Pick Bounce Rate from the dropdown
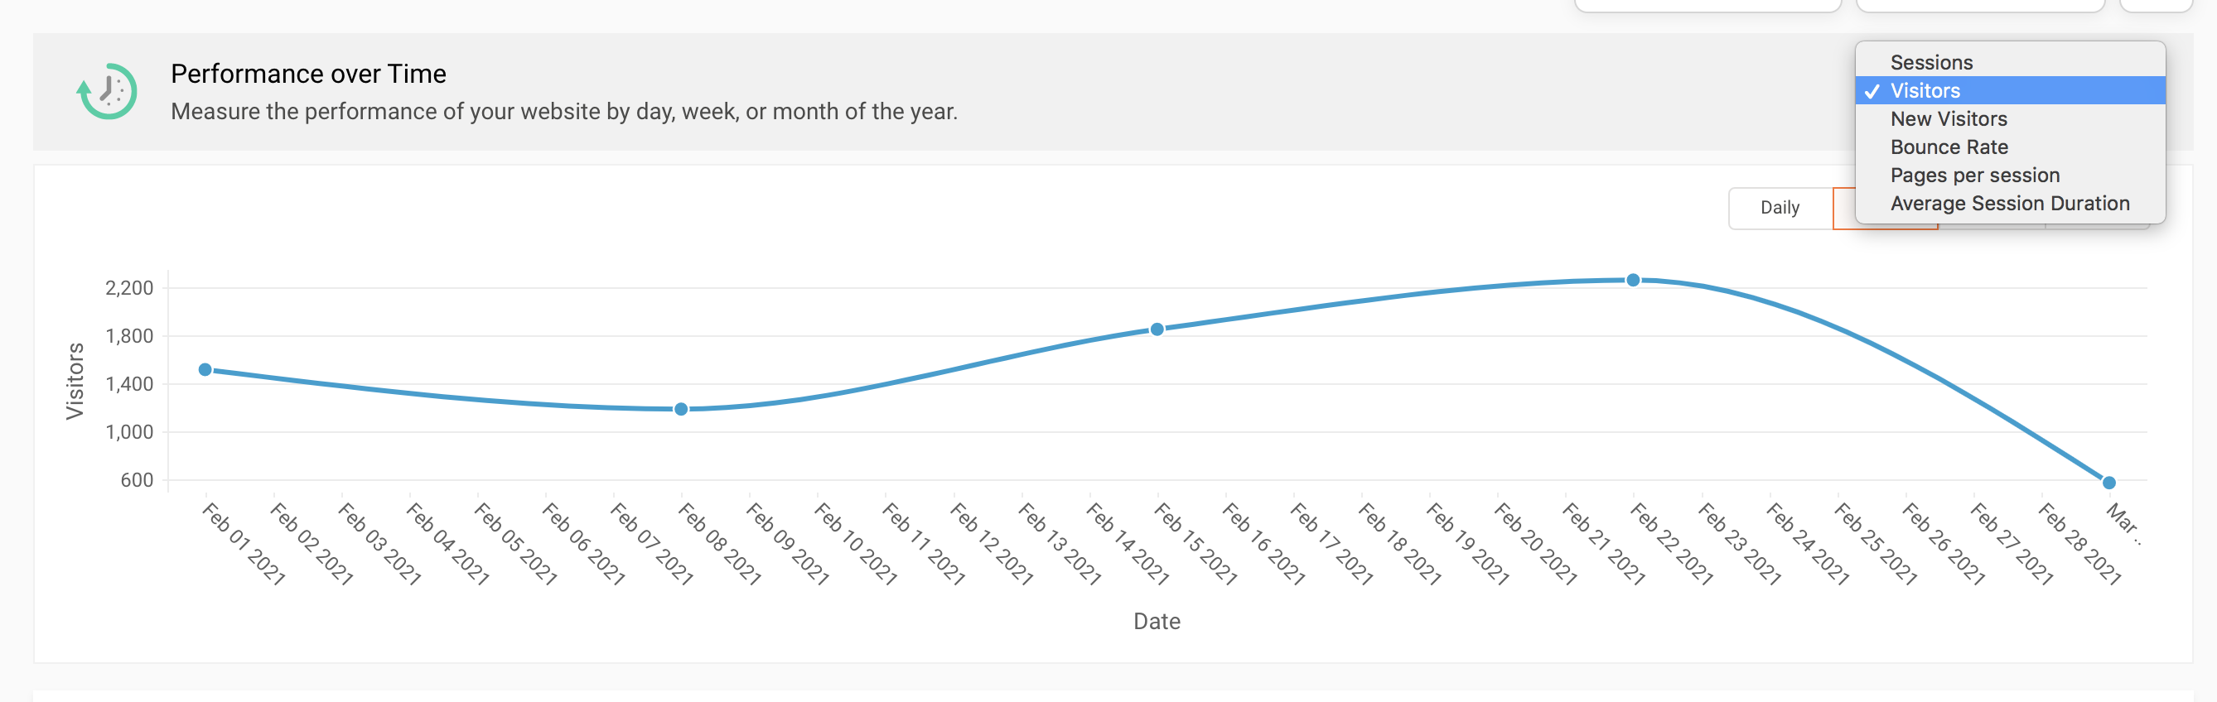 point(1949,147)
